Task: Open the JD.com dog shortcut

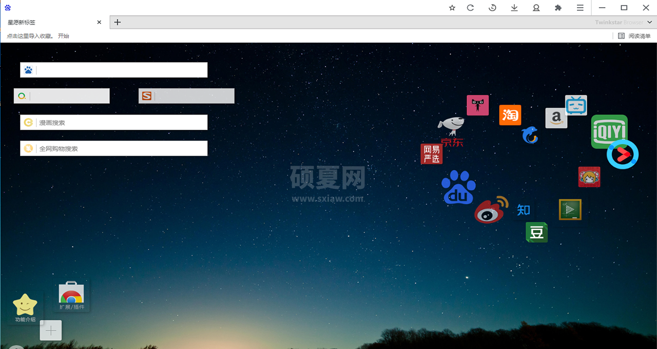Action: coord(451,132)
